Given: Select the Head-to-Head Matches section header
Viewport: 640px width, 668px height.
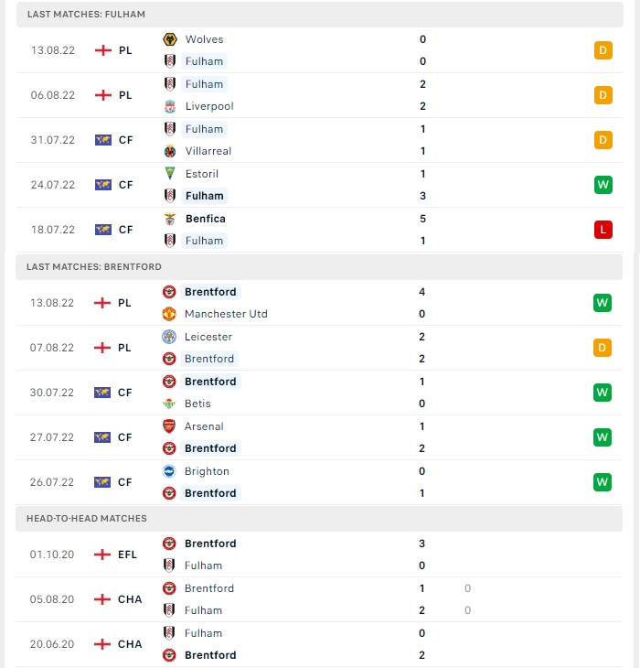Looking at the screenshot, I should click(319, 519).
